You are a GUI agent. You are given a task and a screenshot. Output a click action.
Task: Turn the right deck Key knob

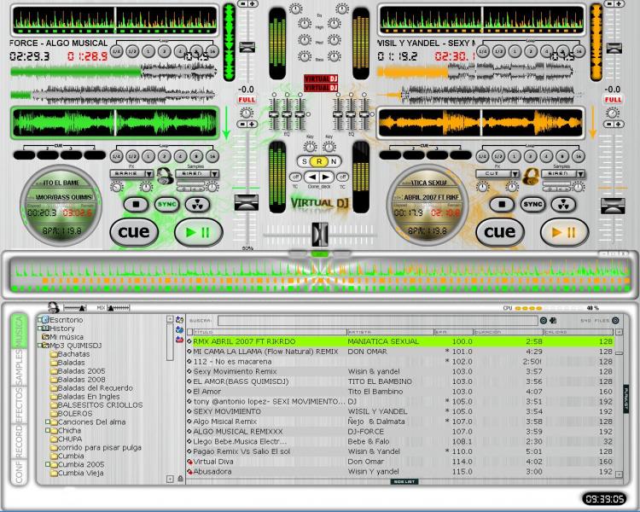[329, 147]
